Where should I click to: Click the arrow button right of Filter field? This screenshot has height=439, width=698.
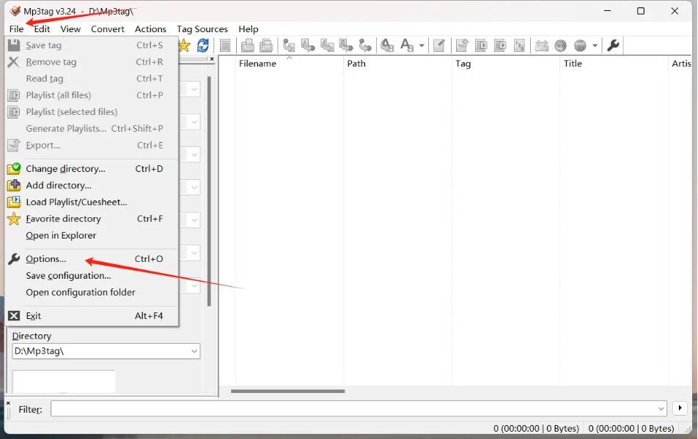tap(680, 408)
